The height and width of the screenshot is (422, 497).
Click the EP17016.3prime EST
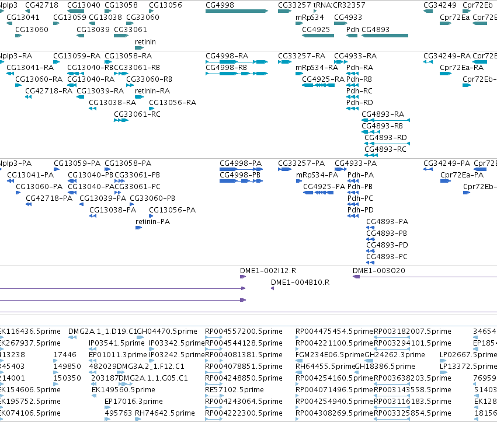[x=107, y=407]
